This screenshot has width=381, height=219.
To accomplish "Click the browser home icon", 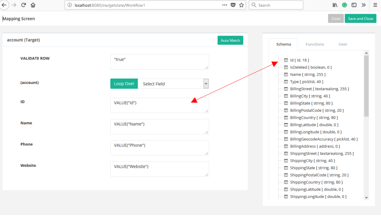I will [33, 5].
